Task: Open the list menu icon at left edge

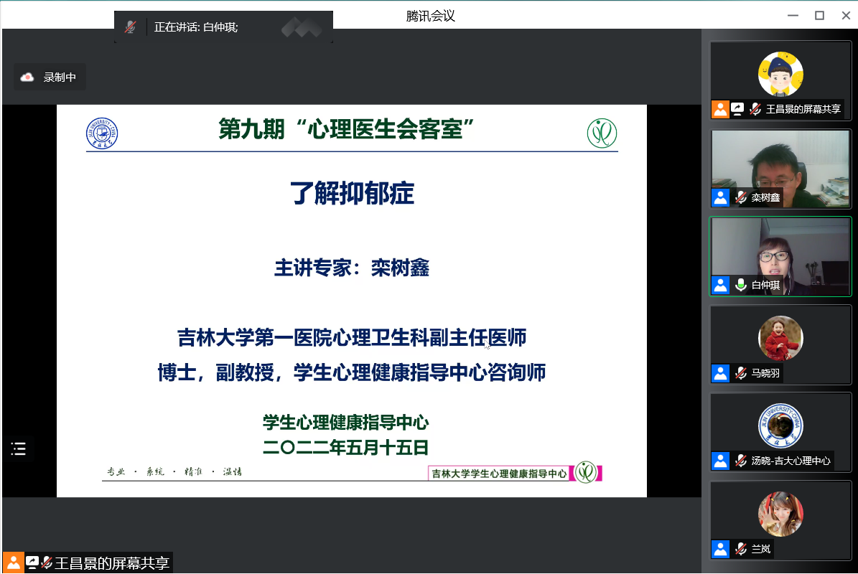Action: [x=19, y=449]
